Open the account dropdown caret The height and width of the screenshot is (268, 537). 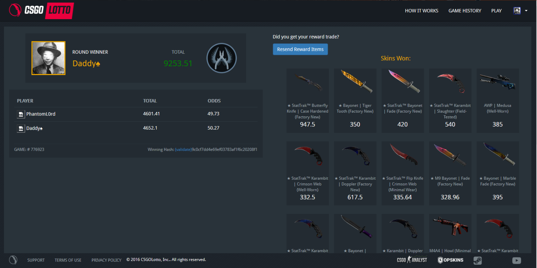click(x=526, y=11)
